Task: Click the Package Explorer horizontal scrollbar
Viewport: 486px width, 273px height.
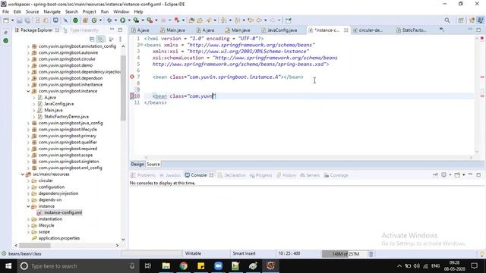Action: pyautogui.click(x=35, y=245)
